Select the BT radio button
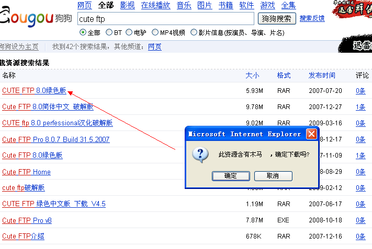Screen dimensions: 372x249 109,32
